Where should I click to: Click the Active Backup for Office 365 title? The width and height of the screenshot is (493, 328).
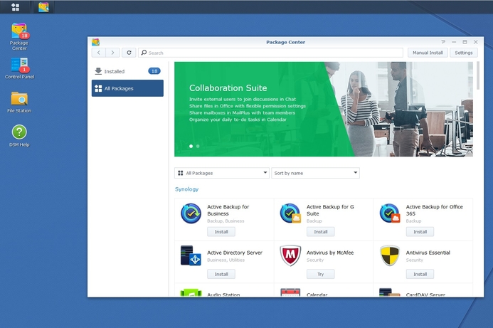click(x=434, y=210)
